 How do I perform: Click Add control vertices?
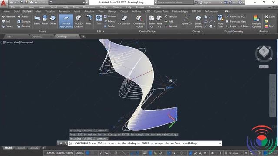coord(169,21)
